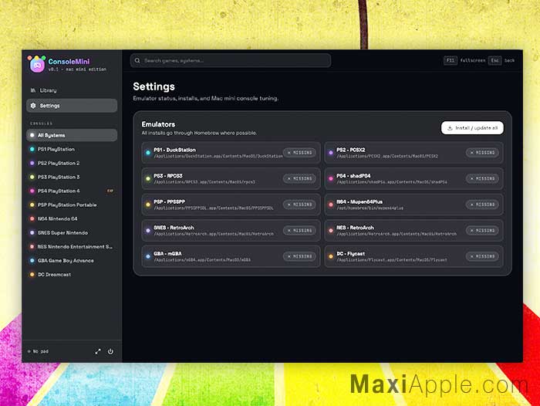Screen dimensions: 540x406
Task: Select PS1 PlayStation in sidebar
Action: pos(72,149)
